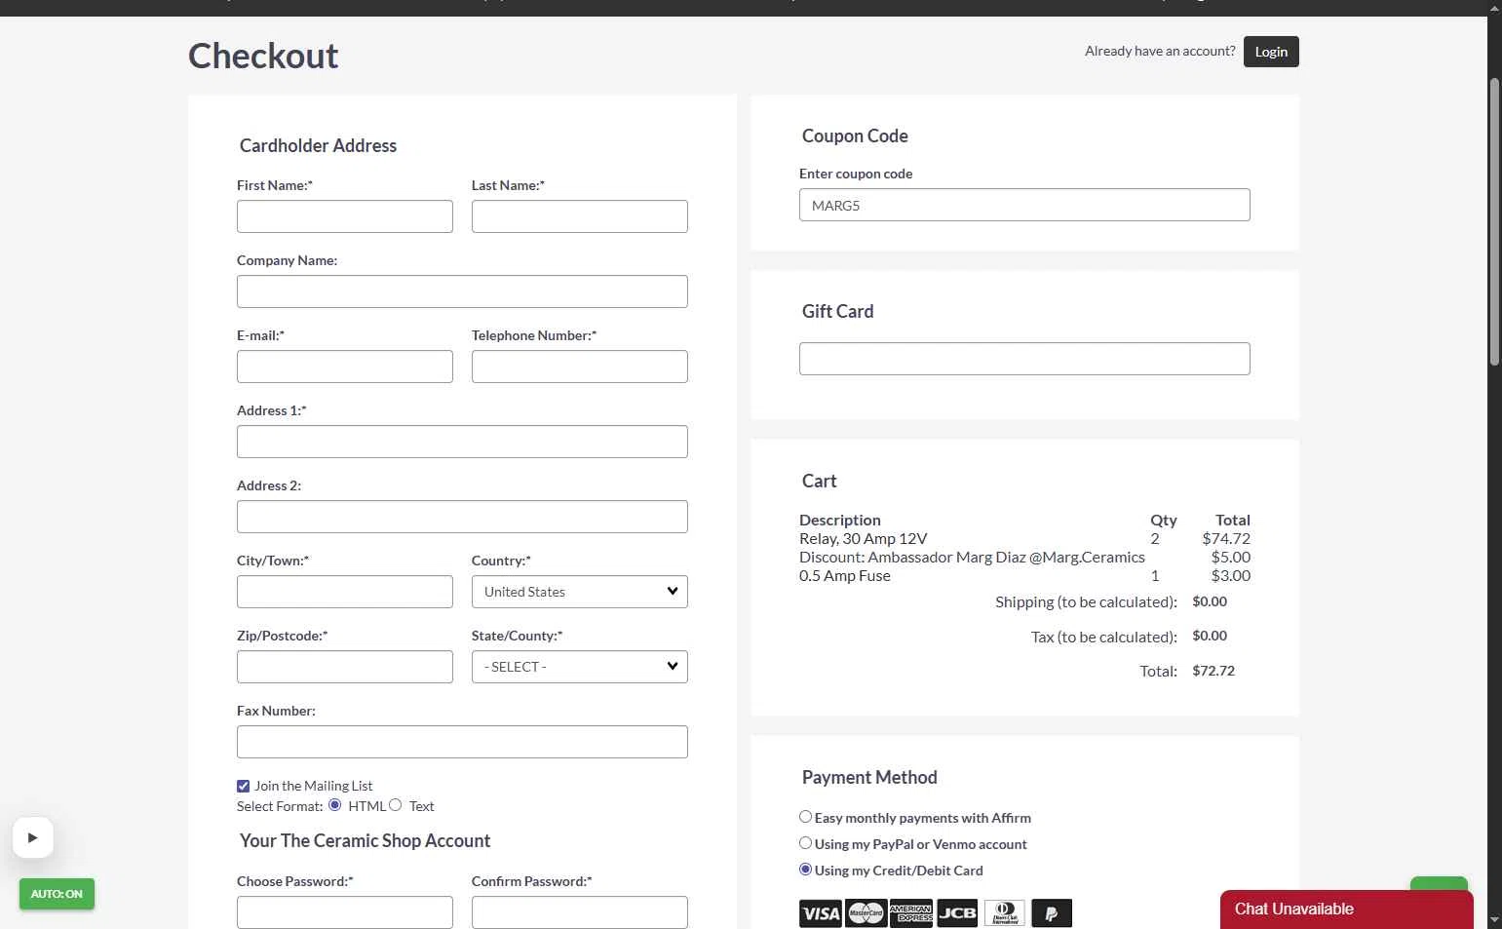Focus the Confirm Password field
Image resolution: width=1502 pixels, height=929 pixels.
point(580,912)
